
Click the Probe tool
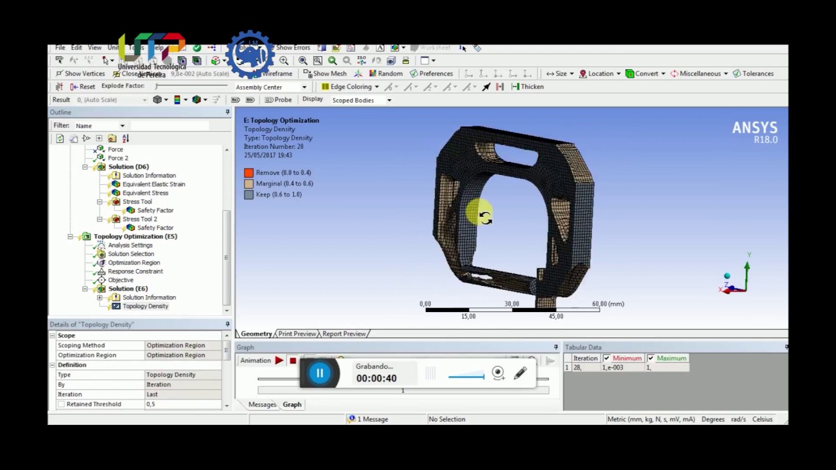point(278,100)
